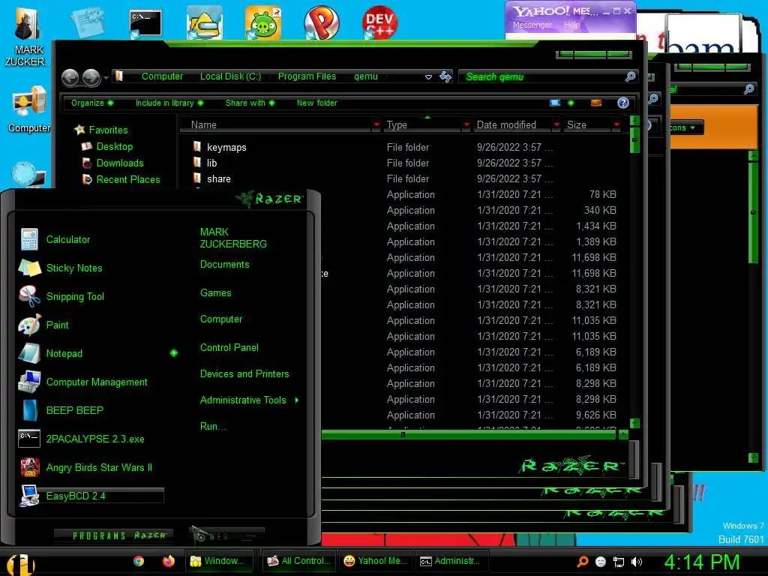
Task: Open the Name column filter dropdown
Action: pyautogui.click(x=376, y=125)
